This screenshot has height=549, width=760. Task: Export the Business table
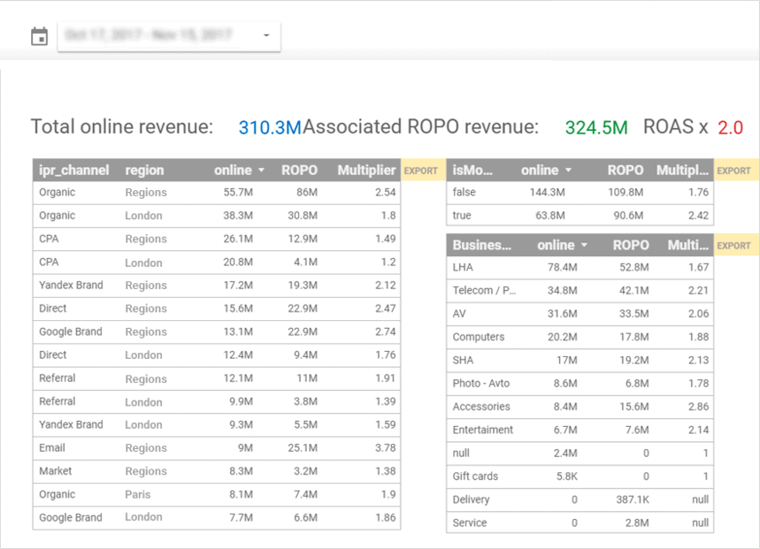[x=733, y=246]
